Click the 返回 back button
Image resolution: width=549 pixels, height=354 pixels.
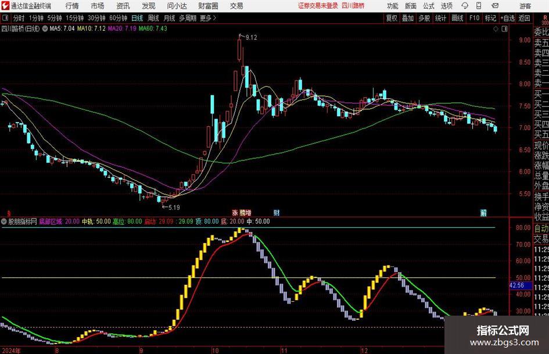coord(524,18)
